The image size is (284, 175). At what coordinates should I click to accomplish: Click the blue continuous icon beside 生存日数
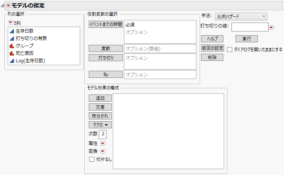point(11,31)
